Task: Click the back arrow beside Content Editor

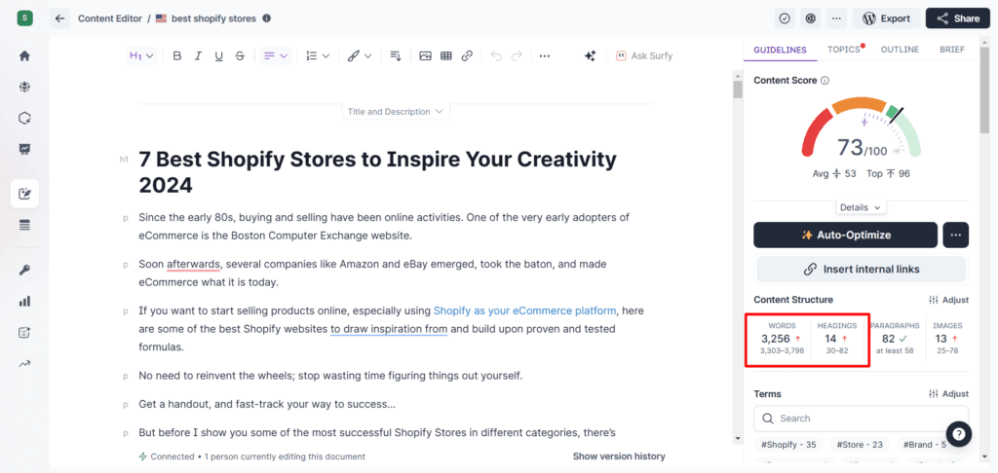Action: [x=59, y=18]
